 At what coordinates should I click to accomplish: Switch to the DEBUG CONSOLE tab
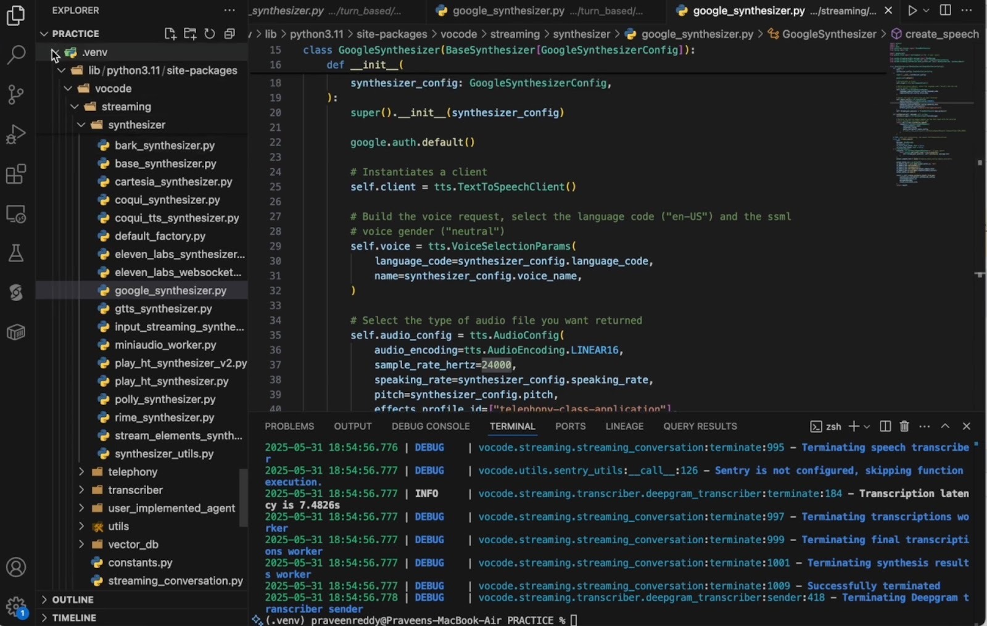tap(430, 426)
